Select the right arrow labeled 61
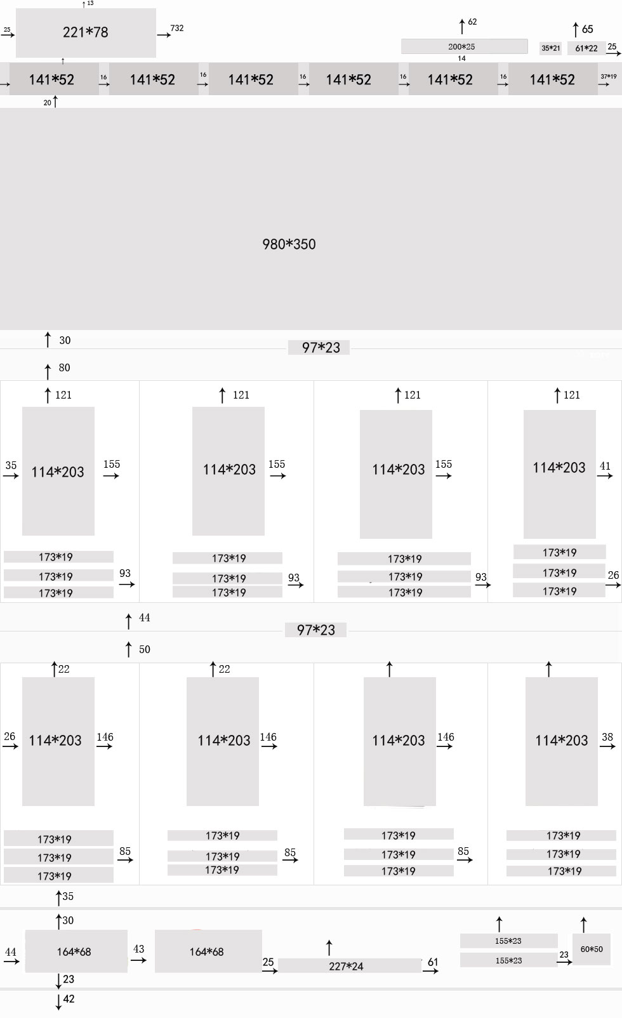 pyautogui.click(x=431, y=971)
